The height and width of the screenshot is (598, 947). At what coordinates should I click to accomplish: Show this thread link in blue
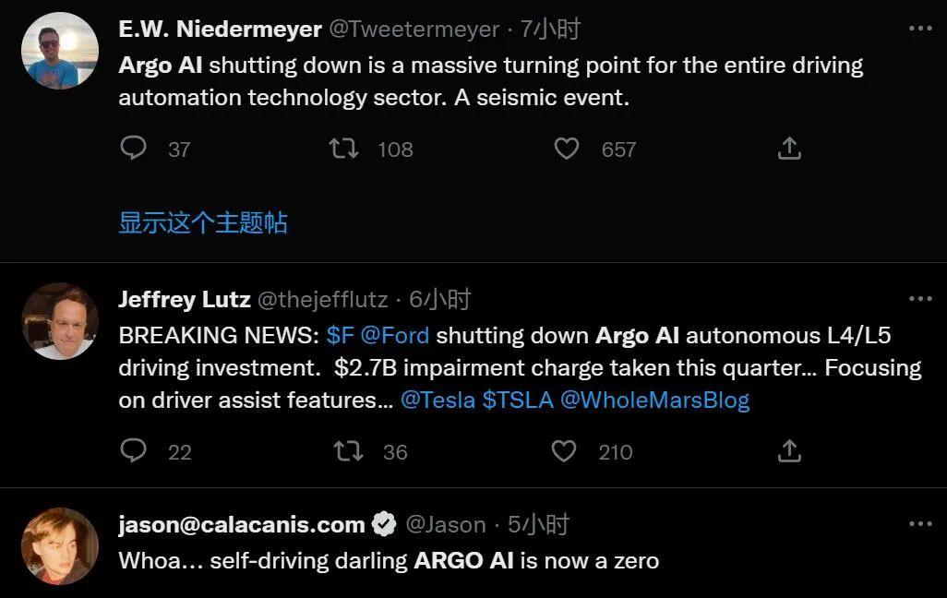[x=203, y=222]
